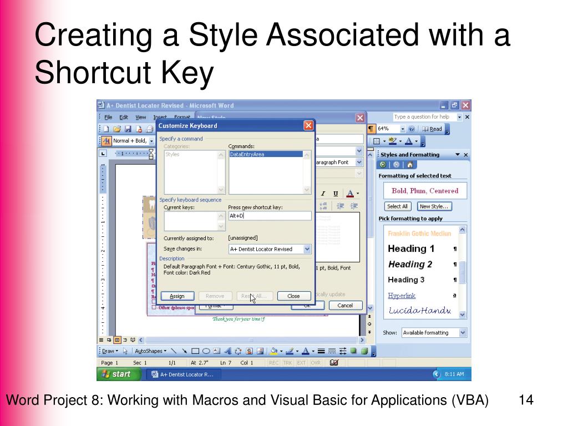Click the Read layout button
Image resolution: width=568 pixels, height=426 pixels.
[x=432, y=129]
